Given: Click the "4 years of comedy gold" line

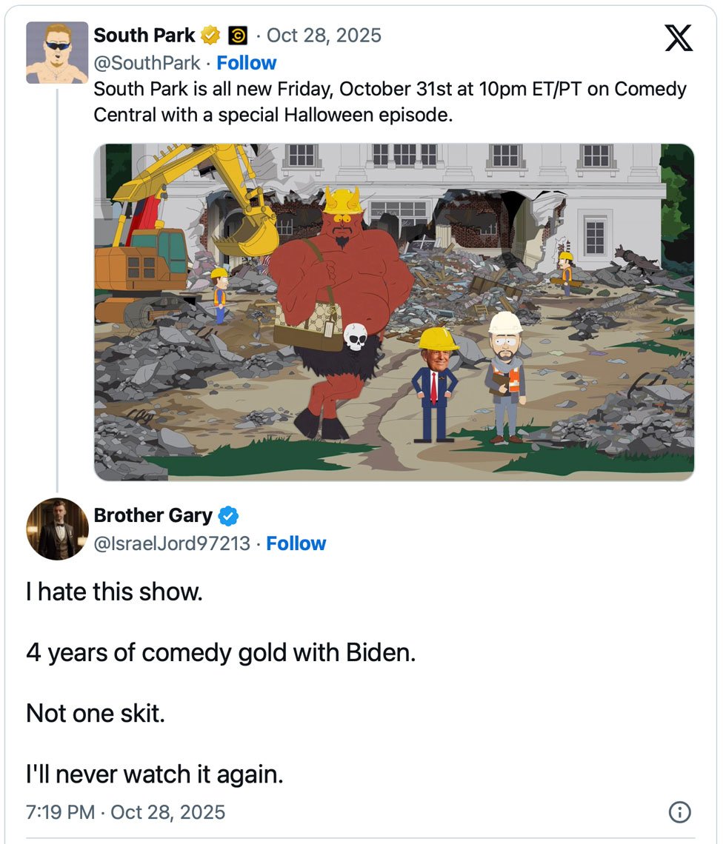Looking at the screenshot, I should point(221,653).
